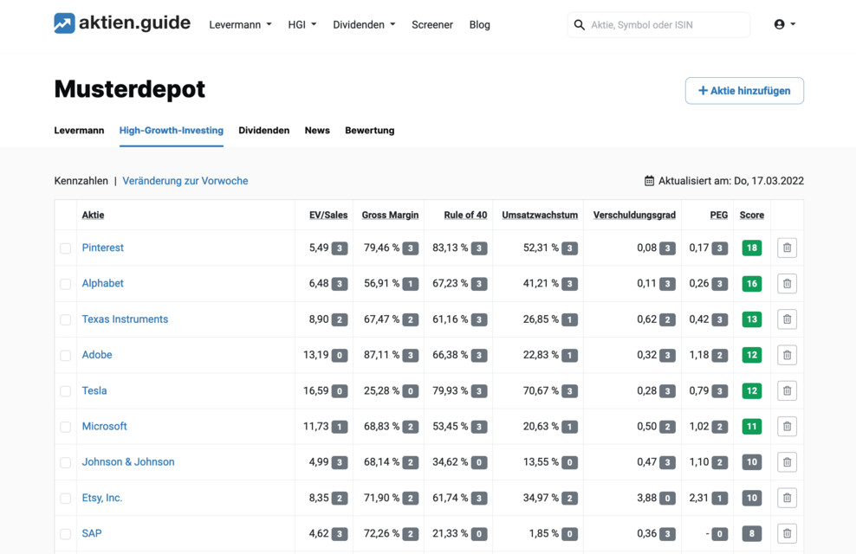
Task: Open the Etsy, Inc. stock link
Action: 102,497
